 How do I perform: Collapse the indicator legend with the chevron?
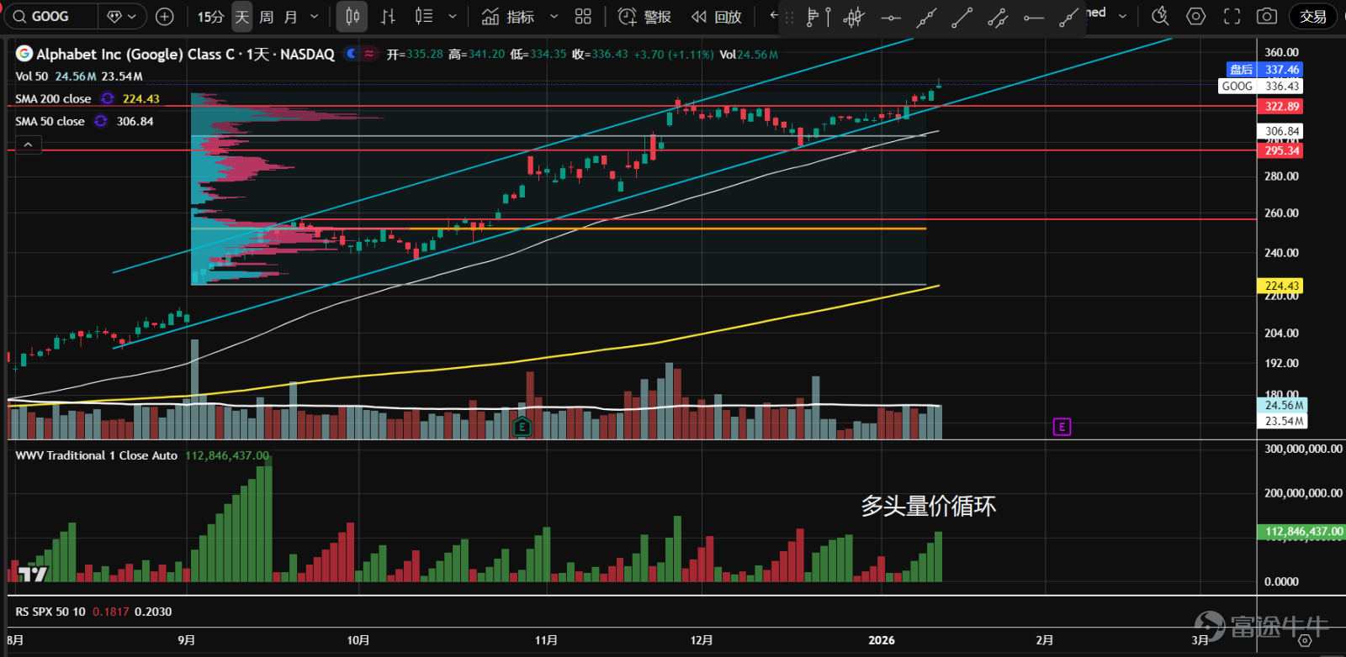tap(28, 145)
